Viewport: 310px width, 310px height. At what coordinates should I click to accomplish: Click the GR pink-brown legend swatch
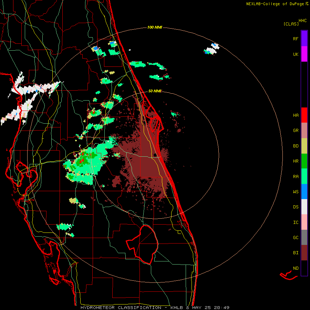tap(304, 131)
